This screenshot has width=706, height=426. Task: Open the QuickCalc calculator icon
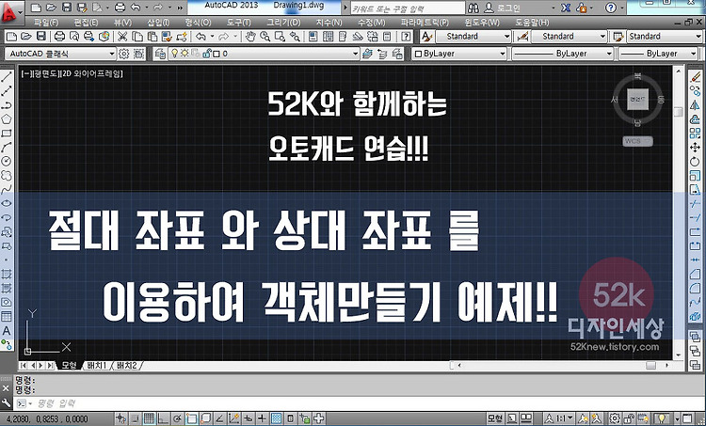pyautogui.click(x=386, y=37)
